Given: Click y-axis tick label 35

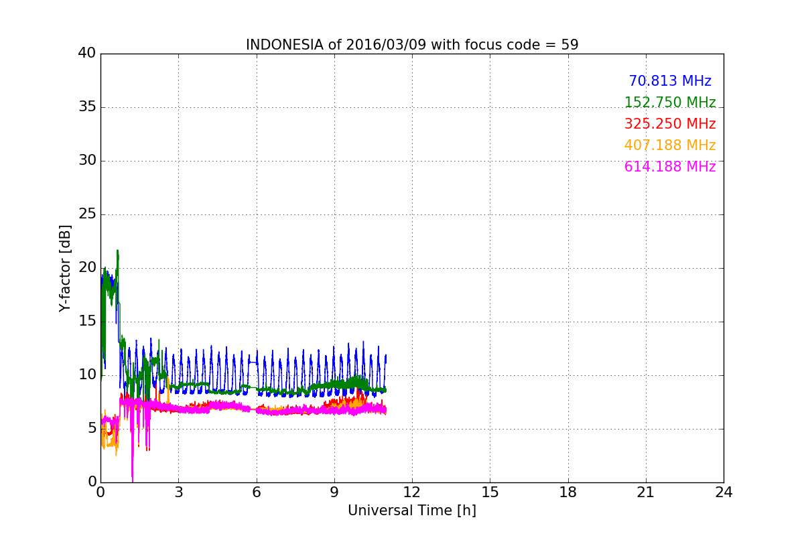Looking at the screenshot, I should click(87, 107).
